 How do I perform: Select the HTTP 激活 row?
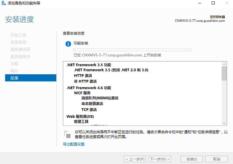83,76
